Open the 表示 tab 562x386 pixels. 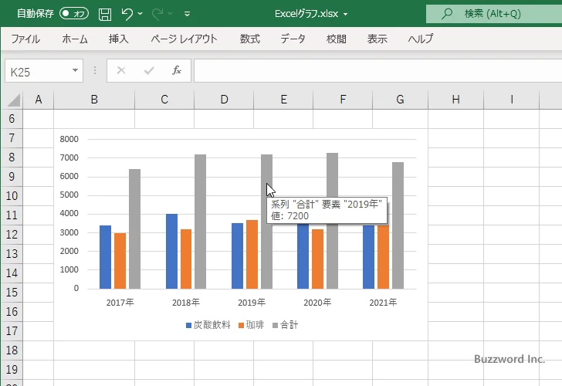click(377, 39)
